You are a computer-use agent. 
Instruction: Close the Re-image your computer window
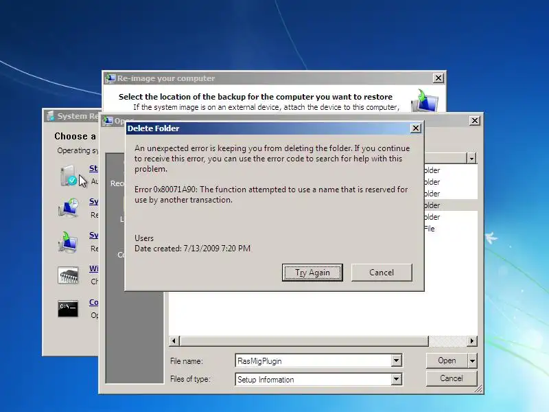click(439, 78)
